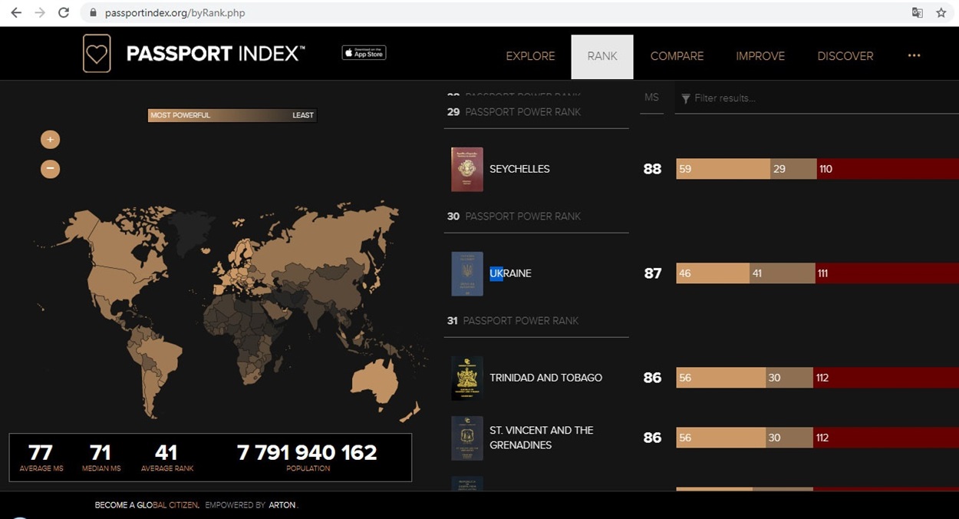
Task: Click the "31 PASSPORT POWER RANK" heading
Action: [x=513, y=321]
